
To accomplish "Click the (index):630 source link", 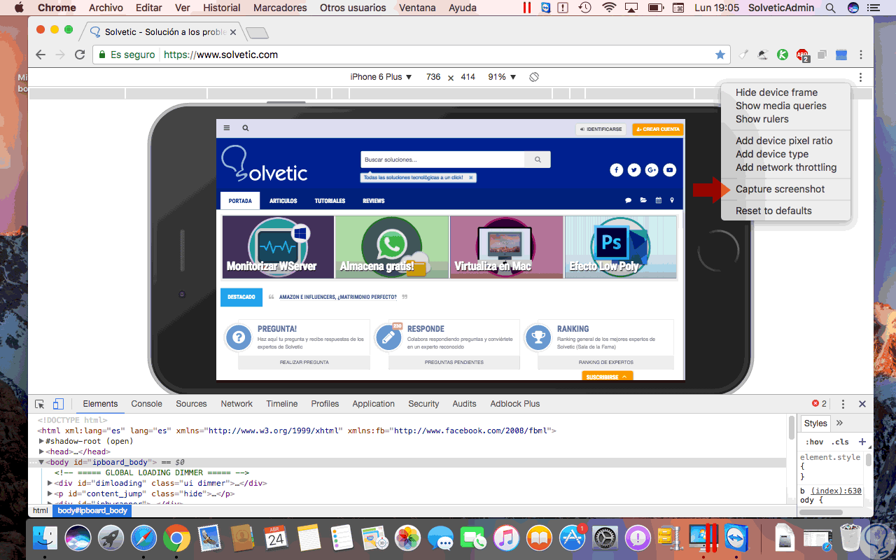I will click(836, 491).
